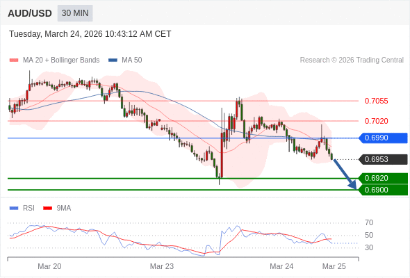Select the black 0.6953 current price tag
Image resolution: width=410 pixels, height=278 pixels.
pos(383,159)
